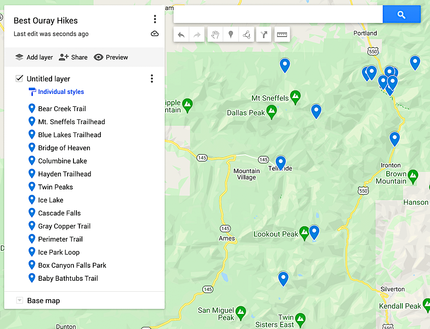Screen dimensions: 430x329
Task: Open the Untitled layer options menu
Action: pyautogui.click(x=152, y=78)
